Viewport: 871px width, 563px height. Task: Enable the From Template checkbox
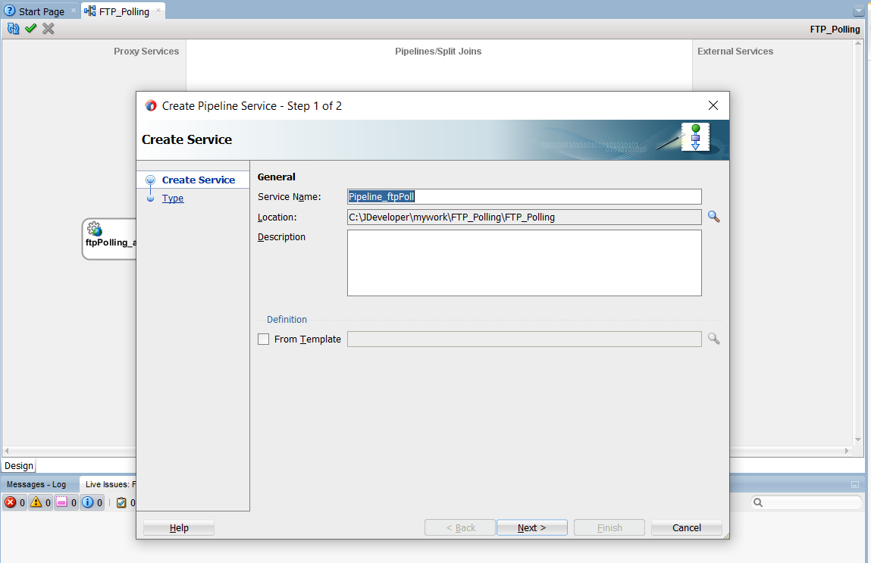264,339
